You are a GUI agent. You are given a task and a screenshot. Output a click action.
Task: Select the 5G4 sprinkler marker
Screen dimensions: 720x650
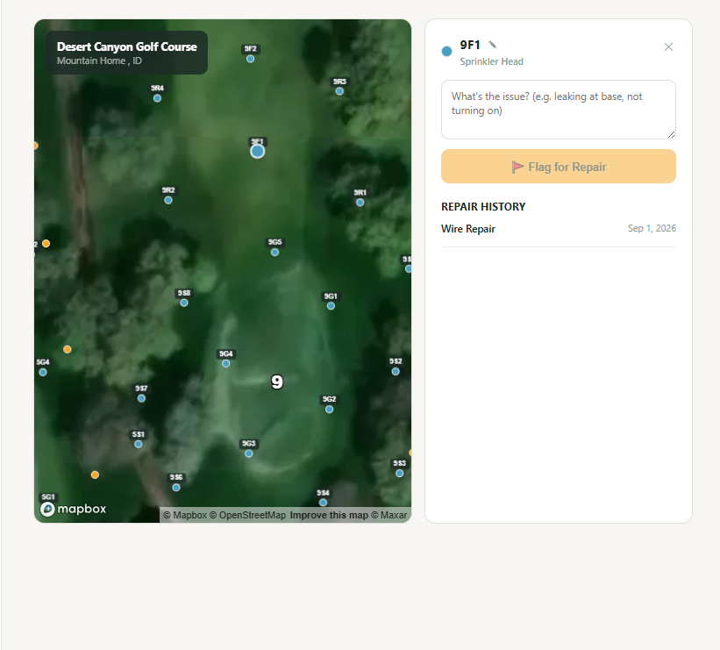click(43, 373)
